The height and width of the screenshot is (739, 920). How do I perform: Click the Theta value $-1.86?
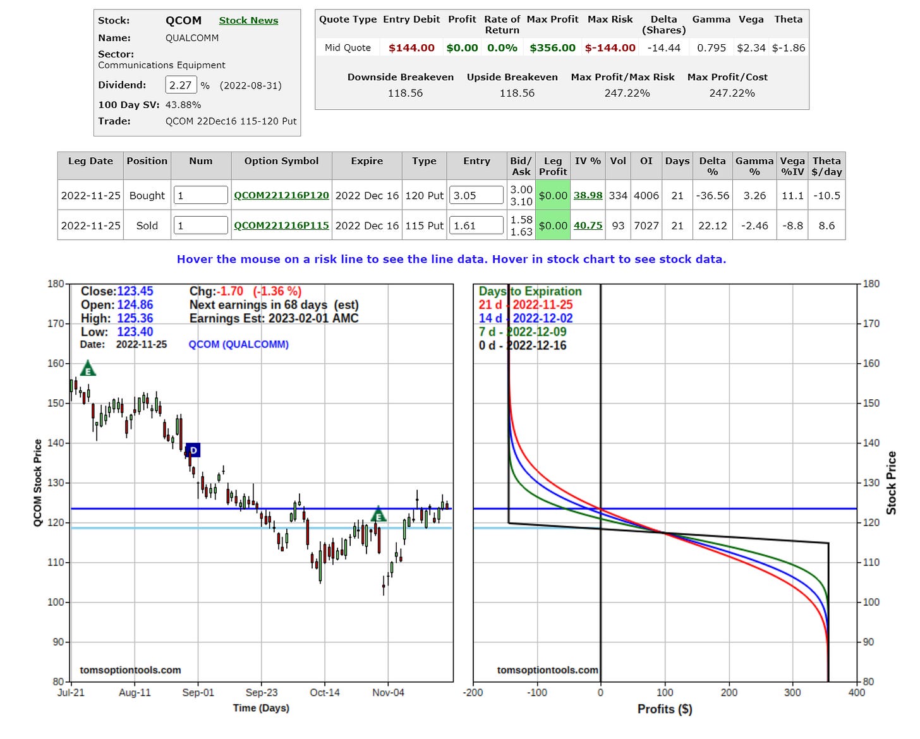coord(789,47)
